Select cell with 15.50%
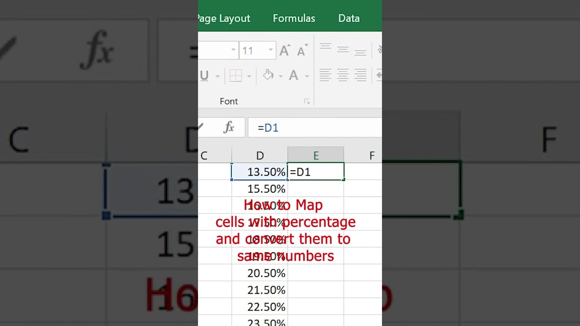This screenshot has height=326, width=580. click(260, 189)
